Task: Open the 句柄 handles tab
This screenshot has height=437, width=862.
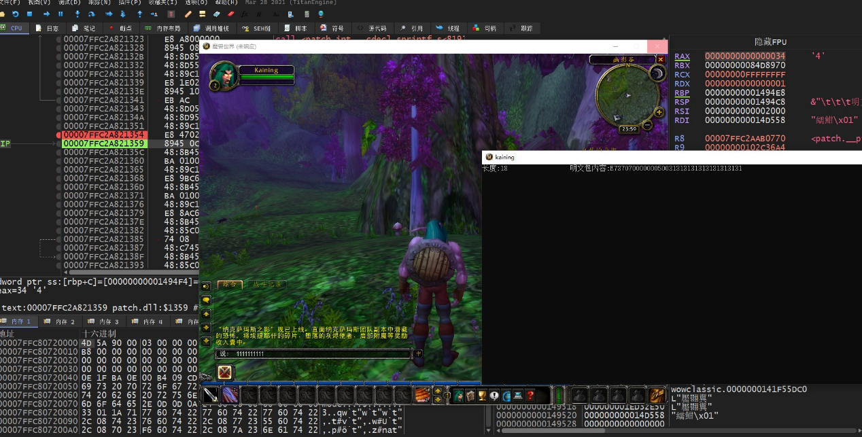Action: pos(485,29)
